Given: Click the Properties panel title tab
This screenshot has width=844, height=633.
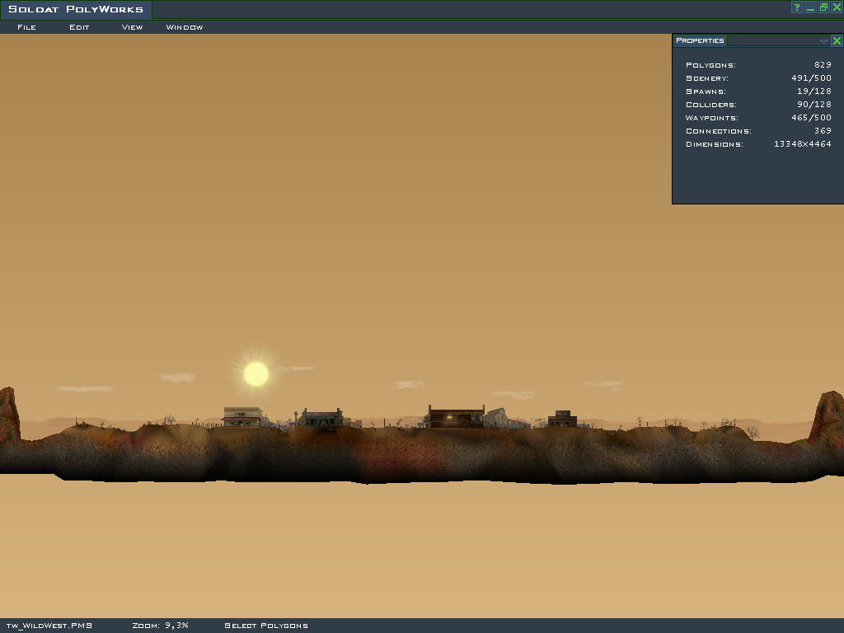Looking at the screenshot, I should (700, 40).
